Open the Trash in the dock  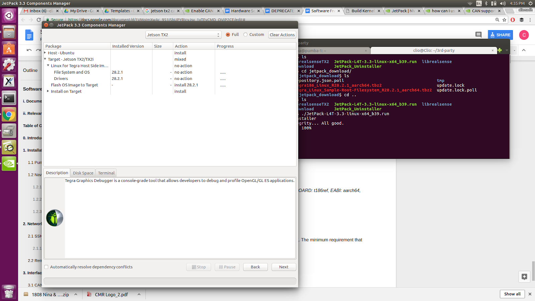9,292
